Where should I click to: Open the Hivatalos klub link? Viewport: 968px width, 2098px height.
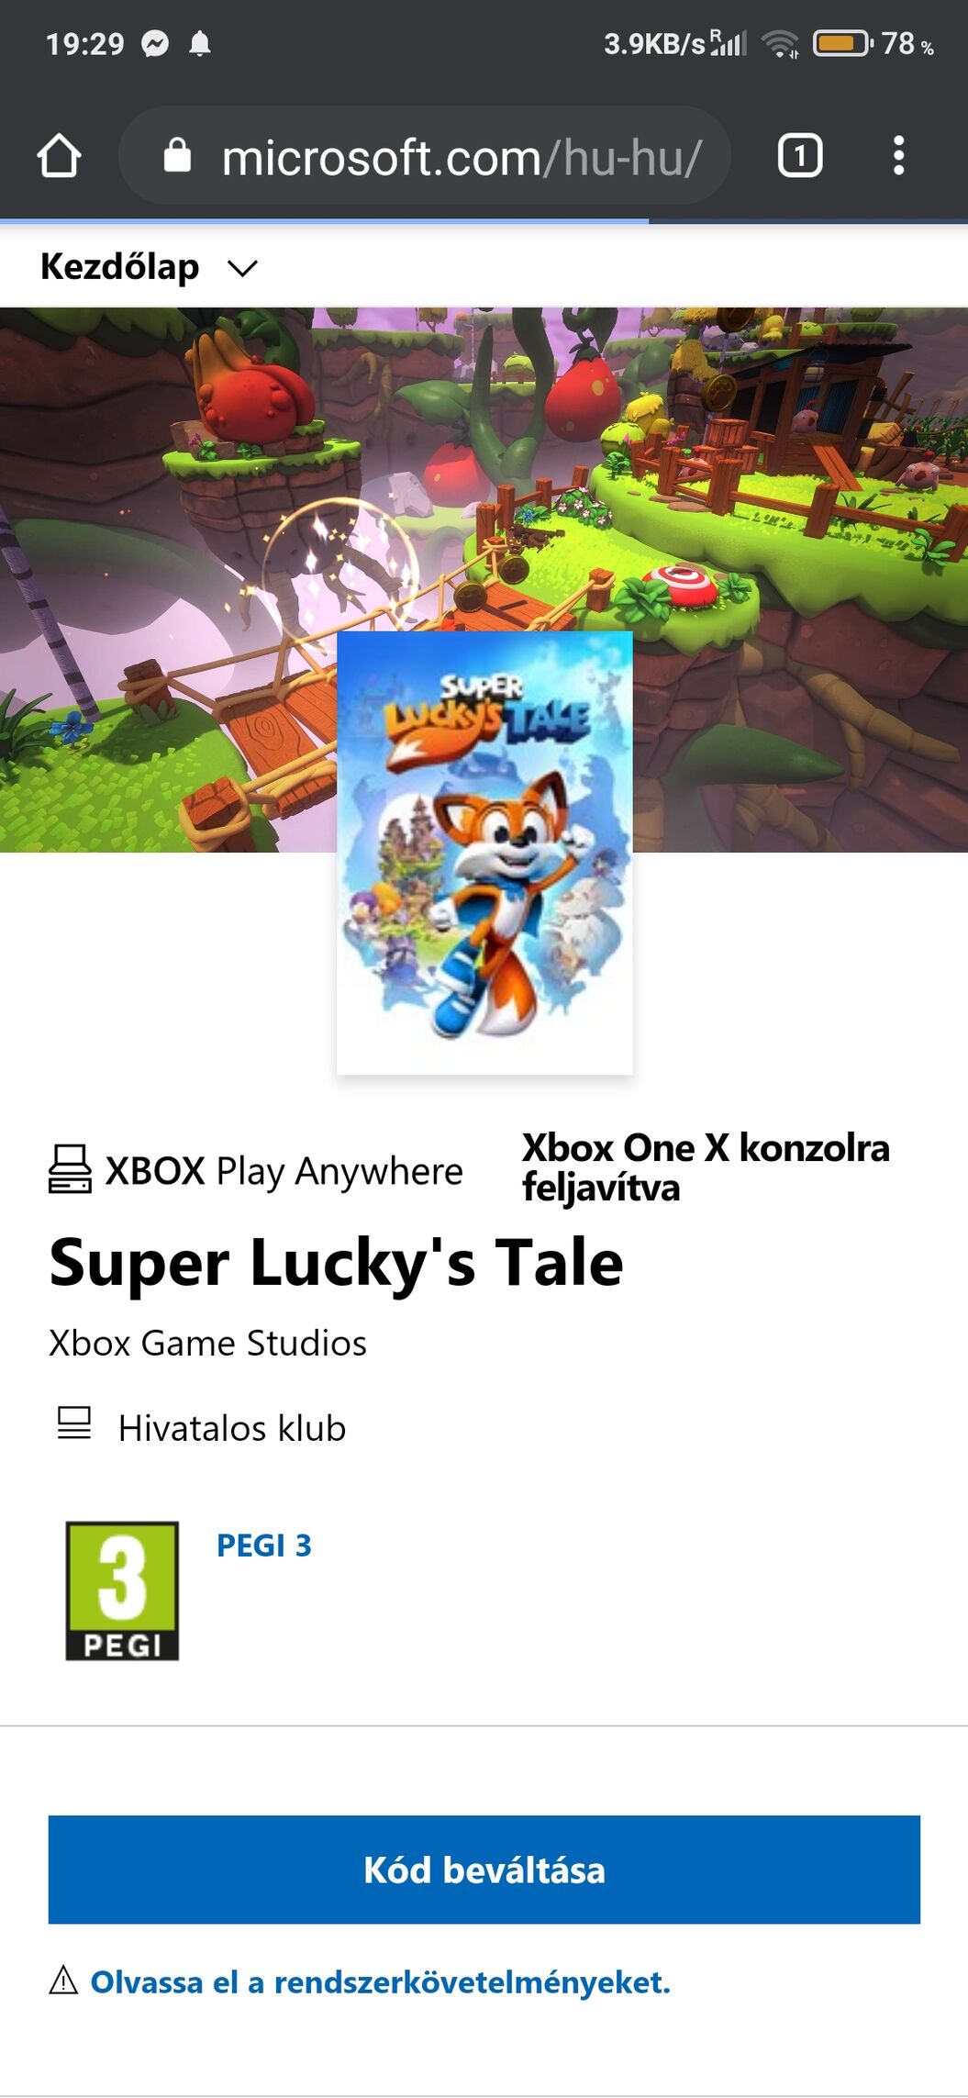tap(232, 1428)
